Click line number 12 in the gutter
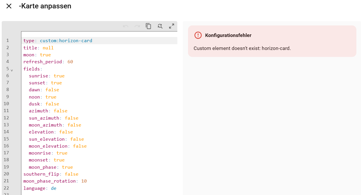361x195 pixels. tap(6, 118)
